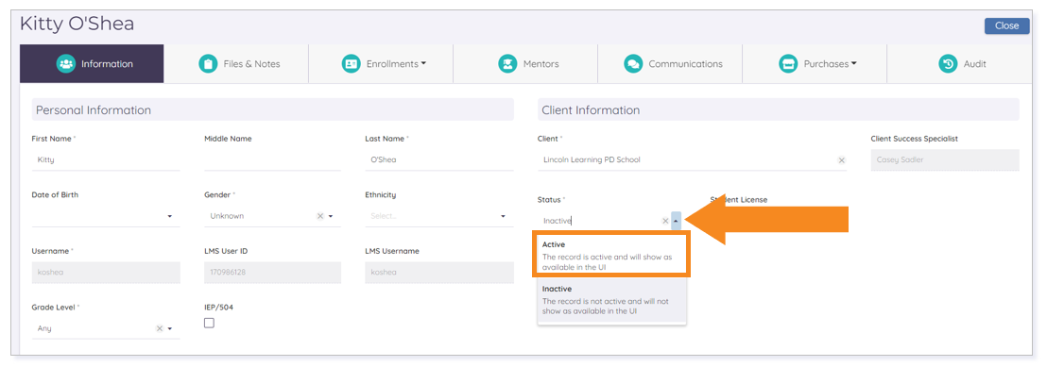The height and width of the screenshot is (367, 1047).
Task: Click the Purchases store icon
Action: click(x=788, y=64)
